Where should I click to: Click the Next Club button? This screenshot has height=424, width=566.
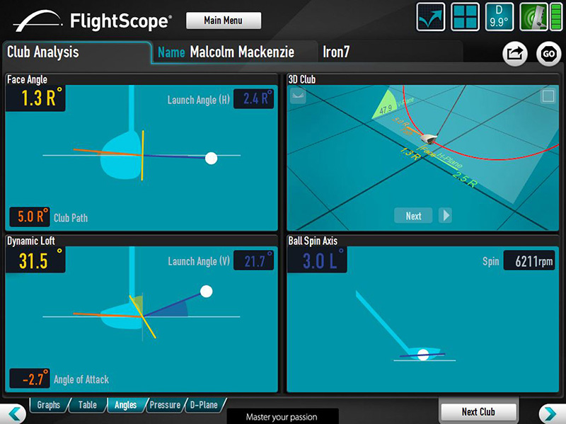(478, 411)
